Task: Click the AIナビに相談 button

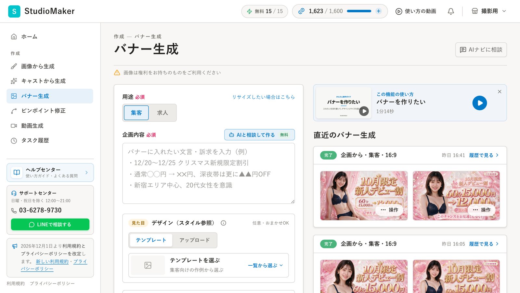Action: (481, 50)
